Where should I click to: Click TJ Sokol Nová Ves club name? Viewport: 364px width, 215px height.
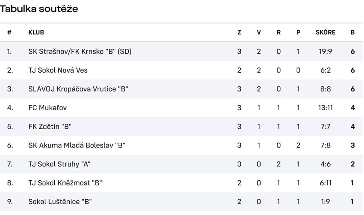tap(58, 70)
